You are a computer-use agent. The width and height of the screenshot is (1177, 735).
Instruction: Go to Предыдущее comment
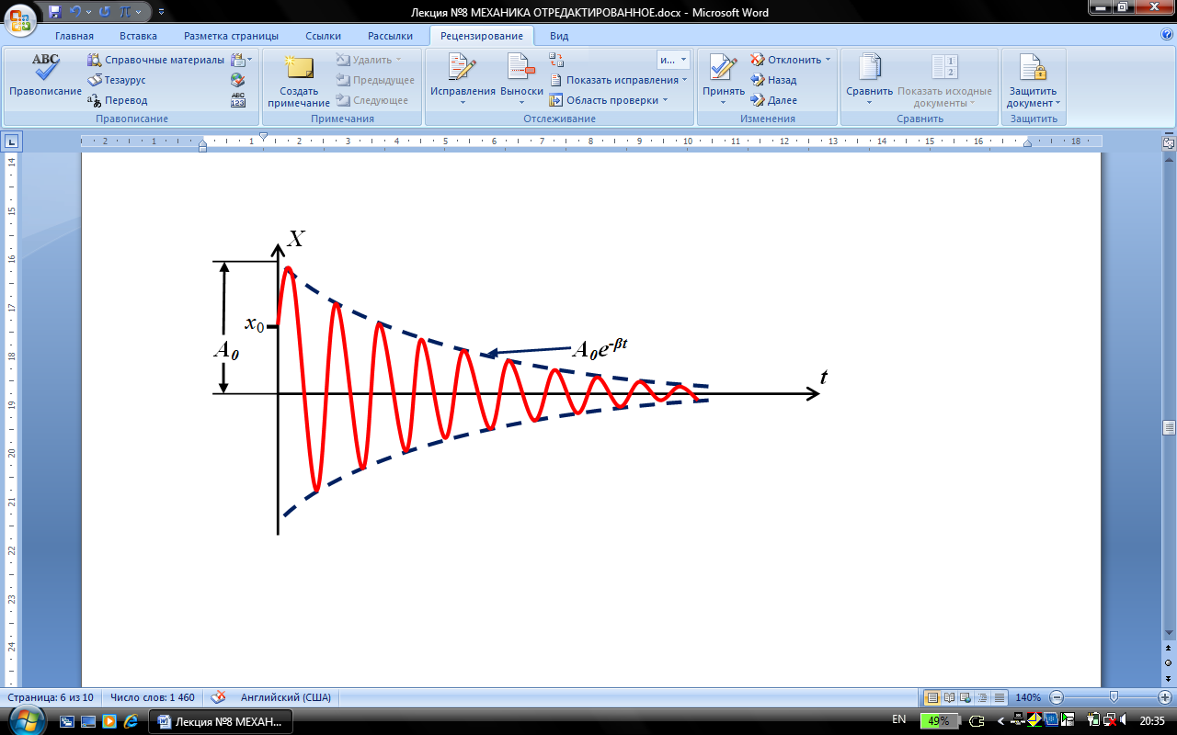tap(375, 80)
